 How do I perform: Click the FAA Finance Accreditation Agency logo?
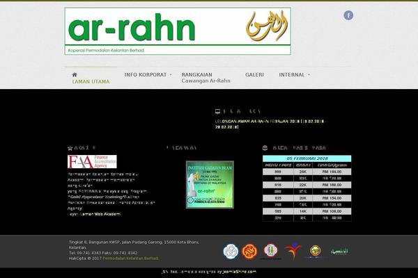point(92,161)
